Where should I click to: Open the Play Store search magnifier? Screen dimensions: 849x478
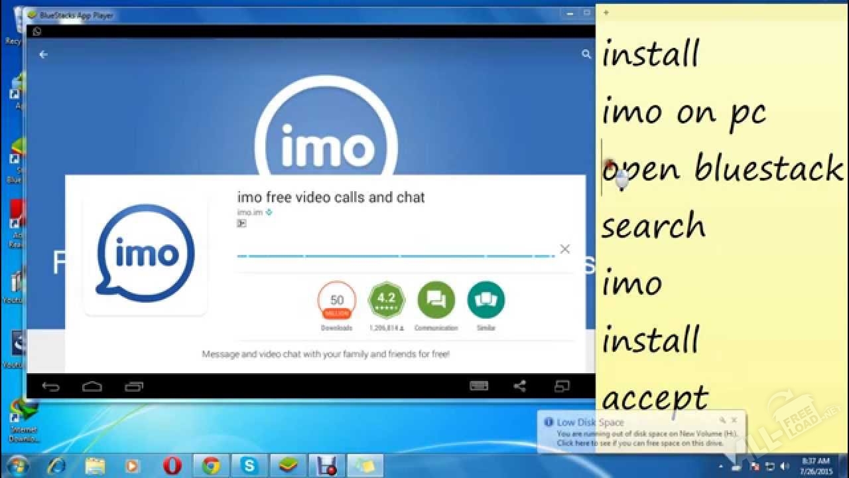coord(586,54)
